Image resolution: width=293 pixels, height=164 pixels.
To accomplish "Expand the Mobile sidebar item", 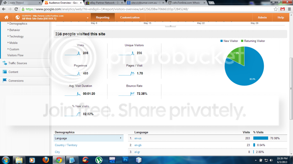I will [13, 43].
